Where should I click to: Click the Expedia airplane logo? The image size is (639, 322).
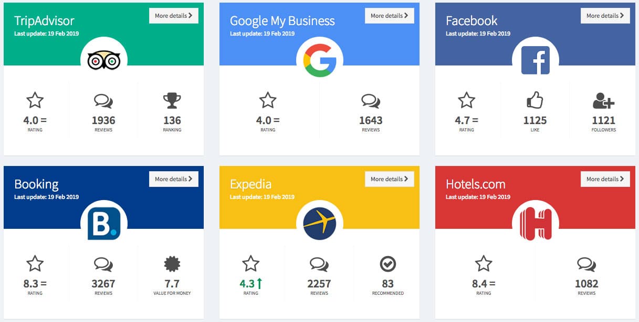pyautogui.click(x=320, y=224)
